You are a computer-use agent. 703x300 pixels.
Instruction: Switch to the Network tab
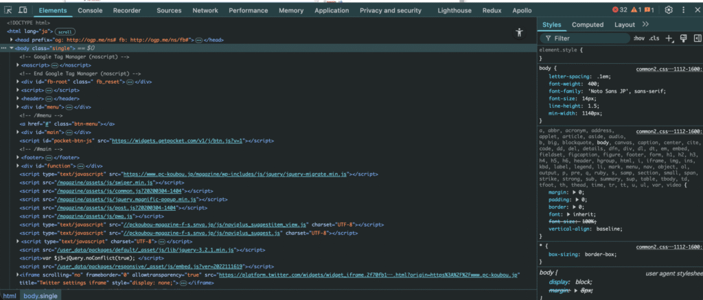tap(205, 10)
